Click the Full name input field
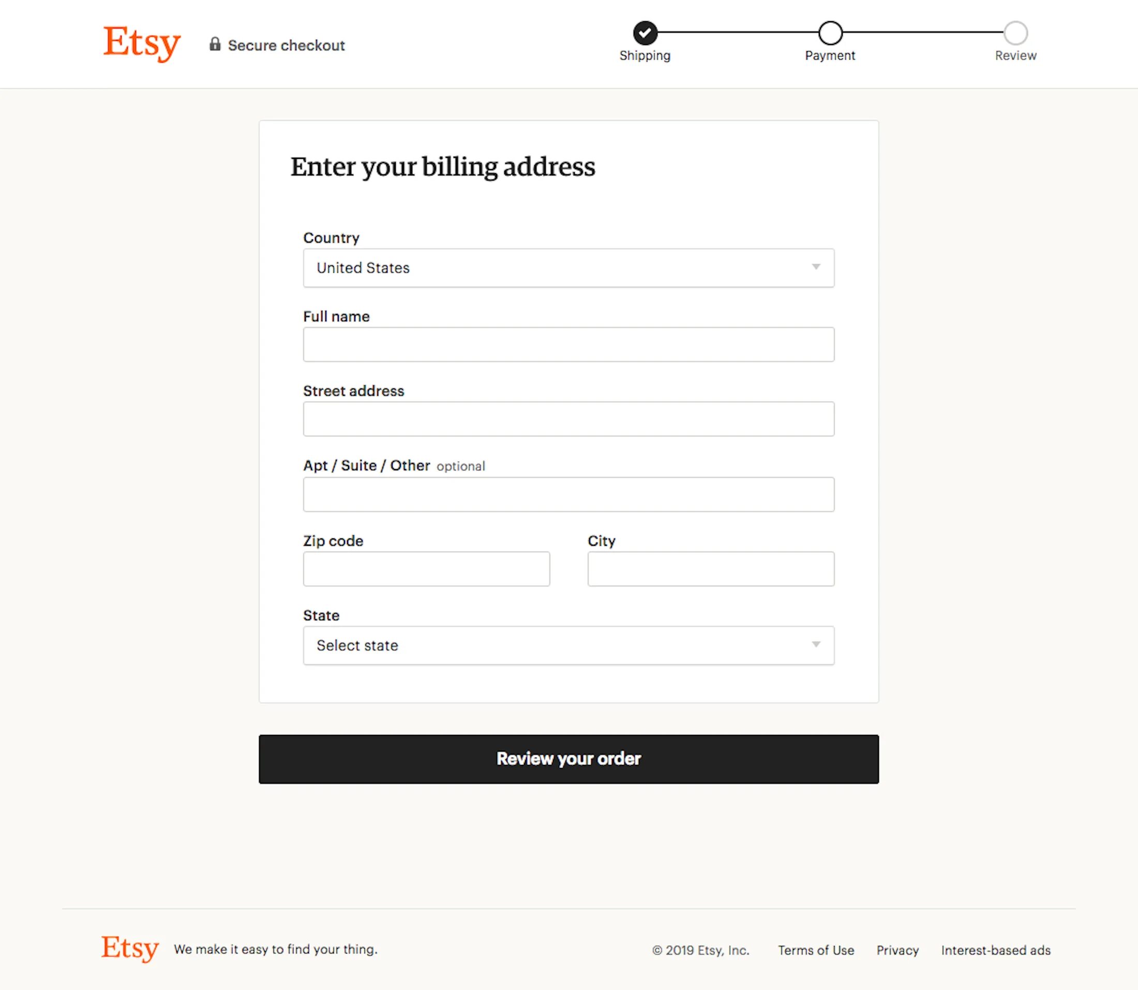This screenshot has width=1138, height=990. point(569,343)
